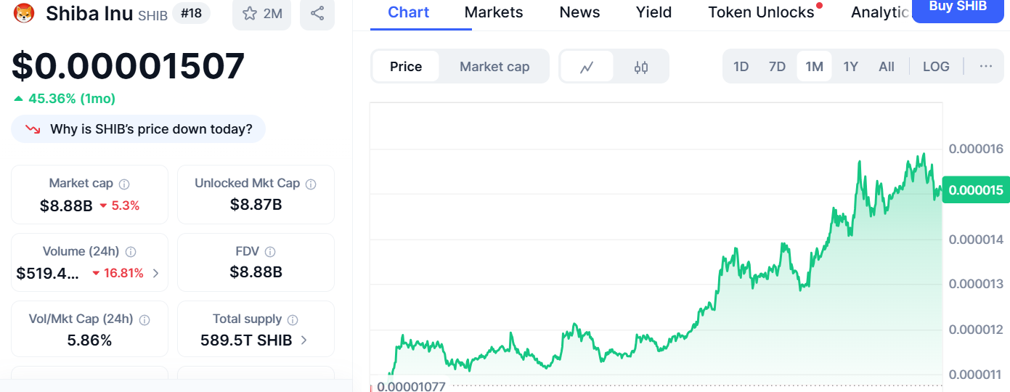Open Total supply info icon
Viewport: 1010px width, 392px height.
click(293, 319)
